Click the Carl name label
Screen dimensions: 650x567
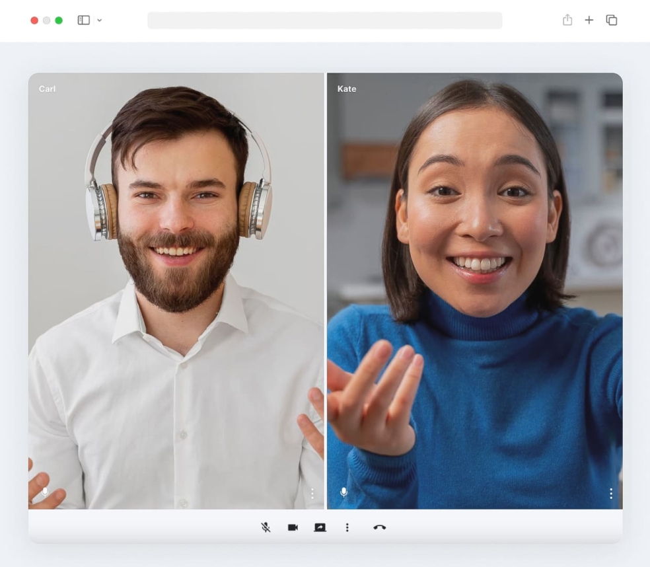pos(48,89)
